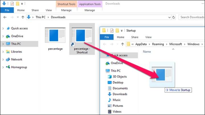Click the Search Downloads field
The width and height of the screenshot is (205, 115).
[192, 17]
